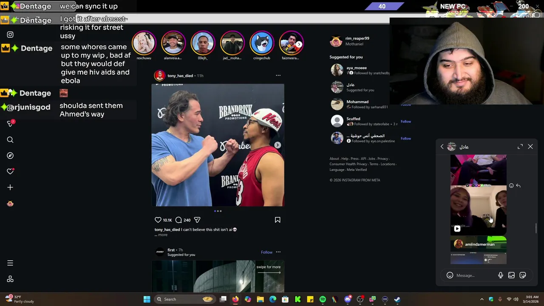Viewport: 544px width, 306px height.
Task: React with emoji to chat reel
Action: (x=511, y=186)
